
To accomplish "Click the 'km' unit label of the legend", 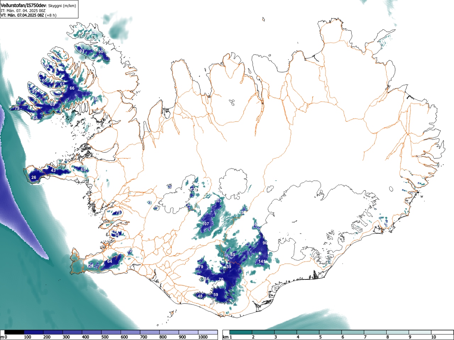I will pos(226,337).
